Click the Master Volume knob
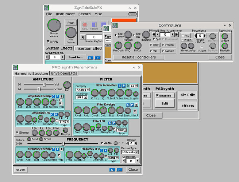The height and width of the screenshot is (182, 239). point(54,25)
